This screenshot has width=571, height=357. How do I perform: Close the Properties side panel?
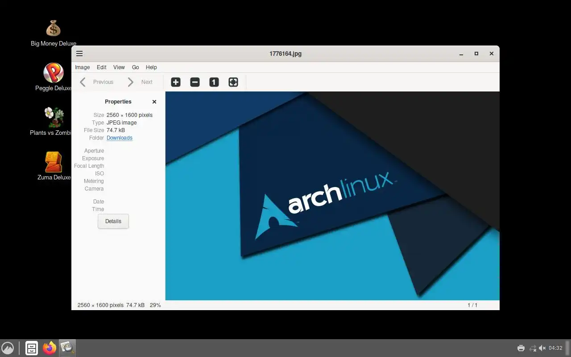point(154,102)
